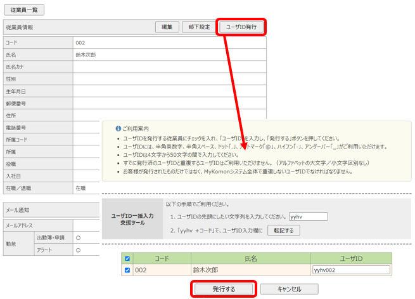Click the ユーザID発行 button

[241, 27]
